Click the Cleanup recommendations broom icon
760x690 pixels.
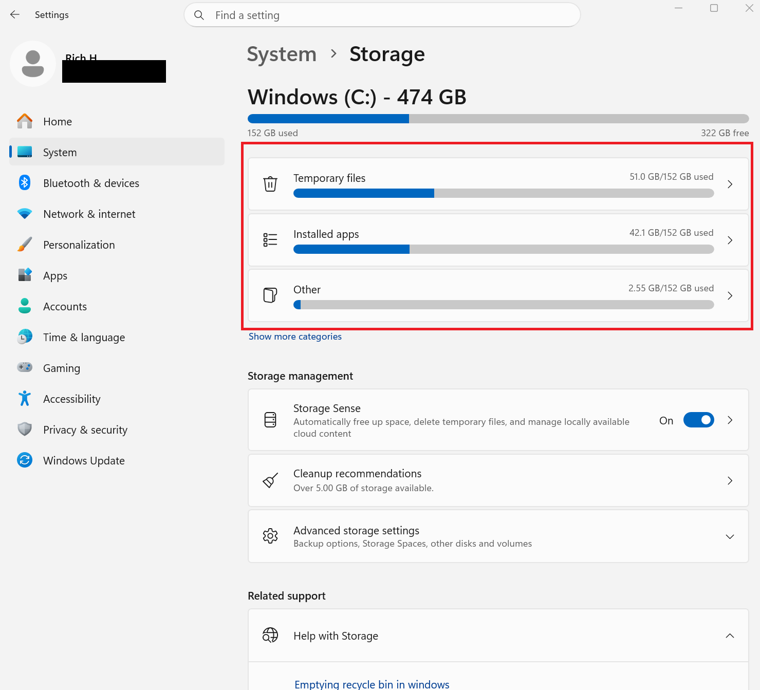pyautogui.click(x=270, y=480)
